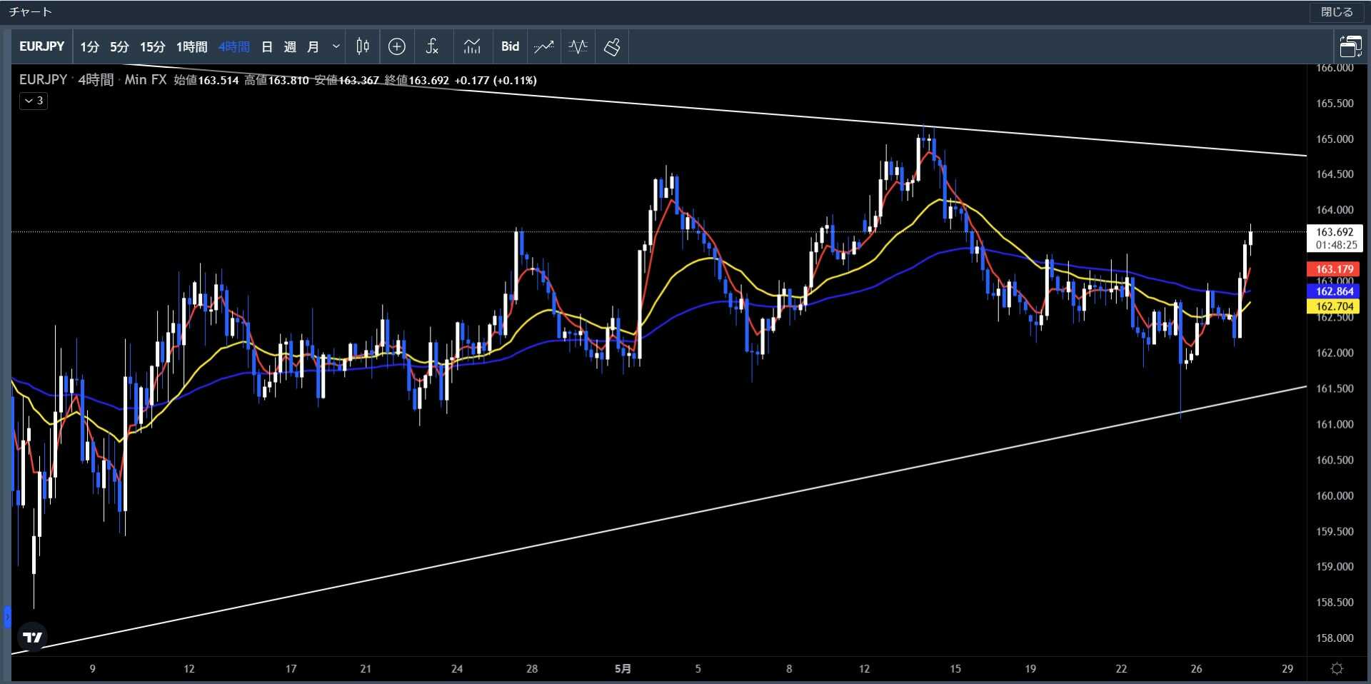The image size is (1371, 684).
Task: Click the 5月 date label on time axis
Action: pyautogui.click(x=623, y=669)
